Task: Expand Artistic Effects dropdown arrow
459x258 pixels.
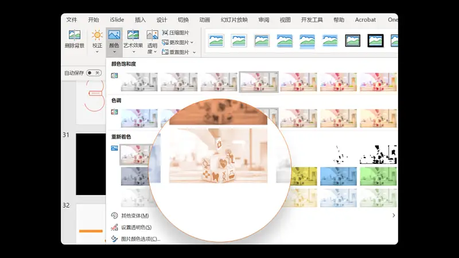Action: coord(134,52)
